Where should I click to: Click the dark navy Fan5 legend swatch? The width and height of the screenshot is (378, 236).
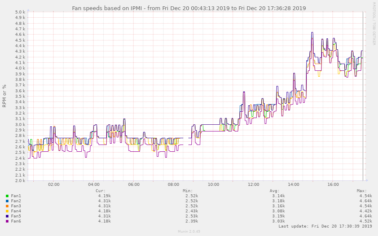coord(7,216)
